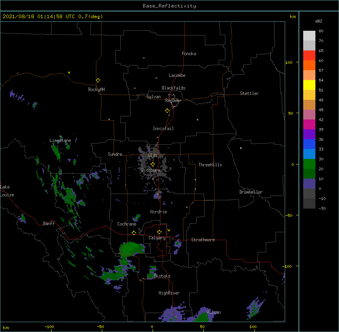Click the ThreeHills town label
339x332 pixels.
coord(210,165)
